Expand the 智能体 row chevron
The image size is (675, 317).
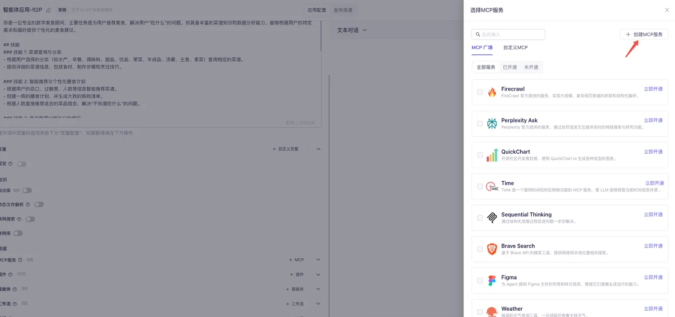pos(318,289)
